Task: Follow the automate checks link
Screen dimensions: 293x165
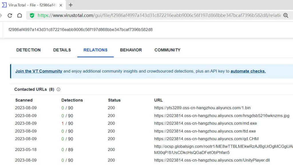Action: (248, 71)
